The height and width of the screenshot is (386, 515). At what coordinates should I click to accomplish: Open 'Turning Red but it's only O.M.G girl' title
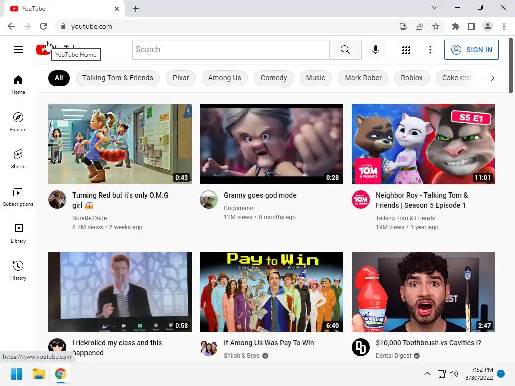[x=121, y=200]
